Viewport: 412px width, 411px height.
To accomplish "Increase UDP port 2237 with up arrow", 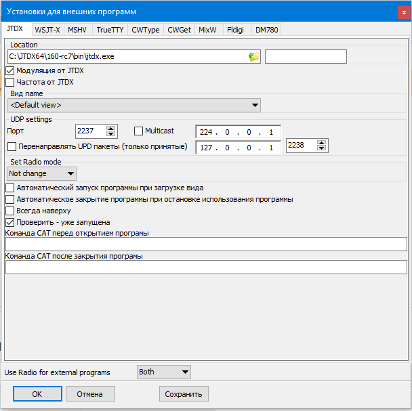I will [x=110, y=129].
